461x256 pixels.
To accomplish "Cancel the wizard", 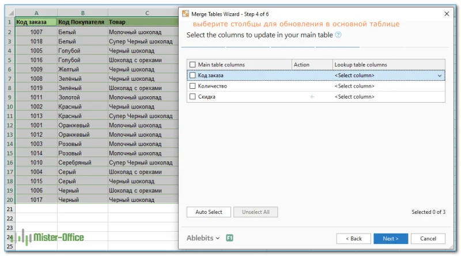I will [x=428, y=238].
